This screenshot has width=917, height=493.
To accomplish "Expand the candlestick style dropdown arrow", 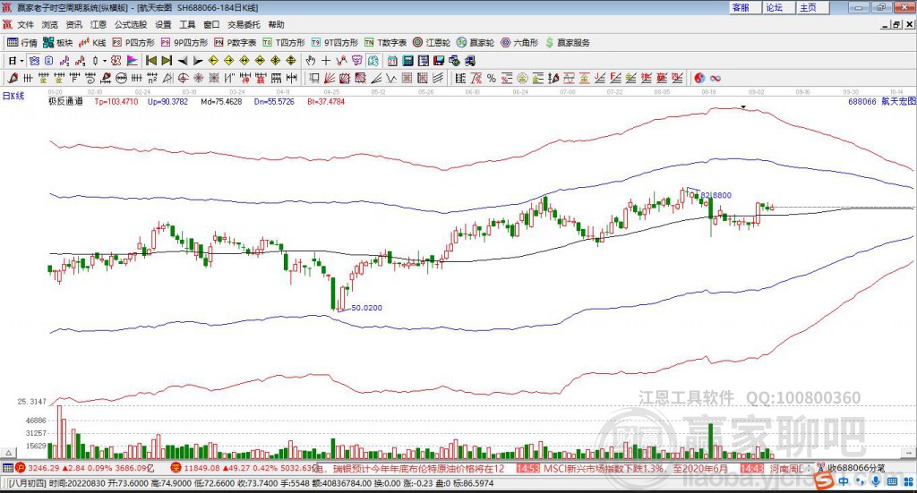I will coord(105,61).
